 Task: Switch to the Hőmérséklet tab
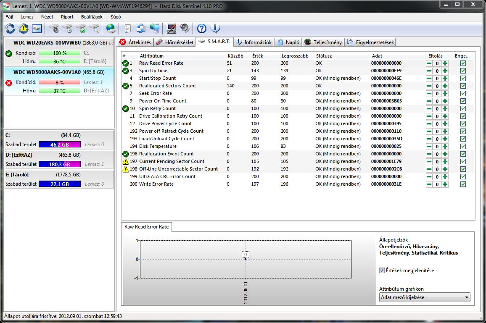175,42
